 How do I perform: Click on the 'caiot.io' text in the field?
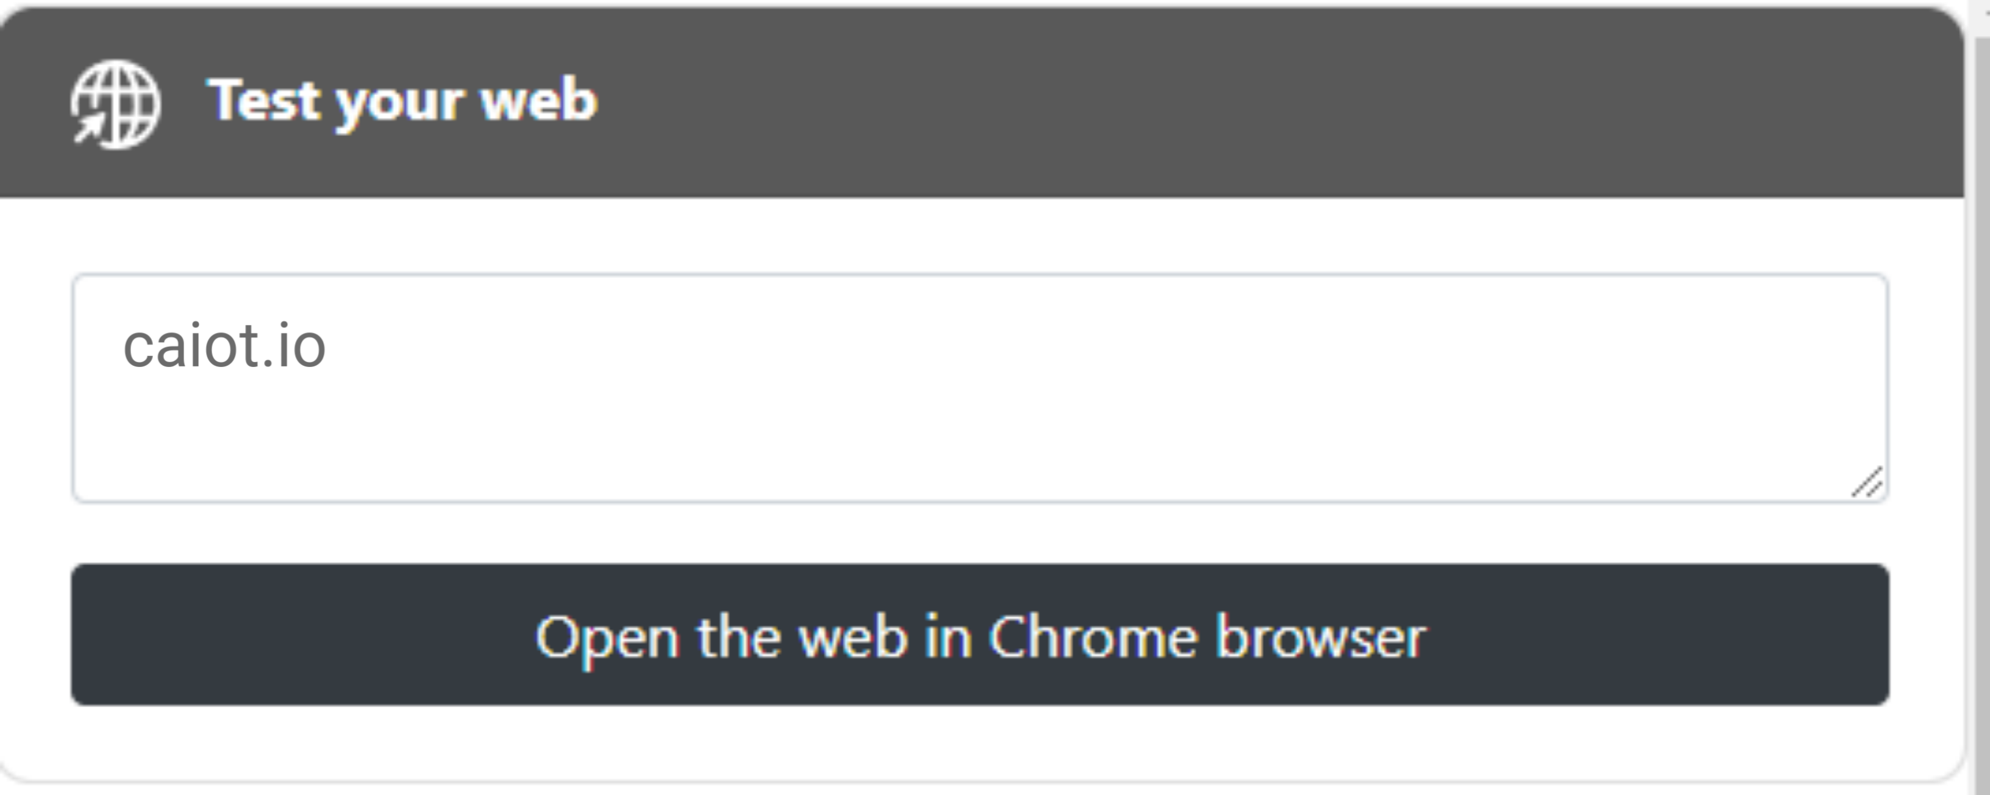point(224,345)
